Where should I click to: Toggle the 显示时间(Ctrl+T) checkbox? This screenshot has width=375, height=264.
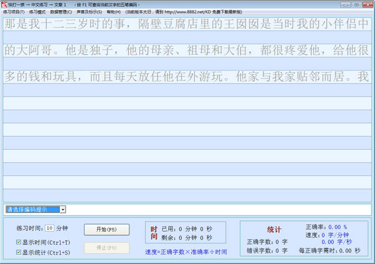pyautogui.click(x=19, y=242)
